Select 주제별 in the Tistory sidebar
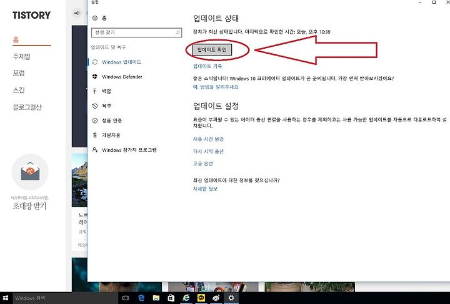This screenshot has height=304, width=450. click(21, 56)
